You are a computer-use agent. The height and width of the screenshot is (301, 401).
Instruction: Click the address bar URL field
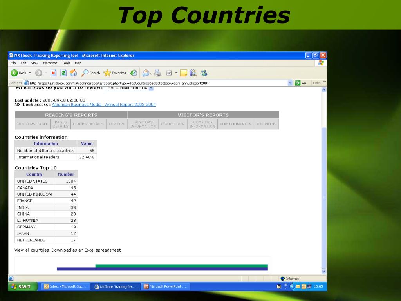point(158,83)
